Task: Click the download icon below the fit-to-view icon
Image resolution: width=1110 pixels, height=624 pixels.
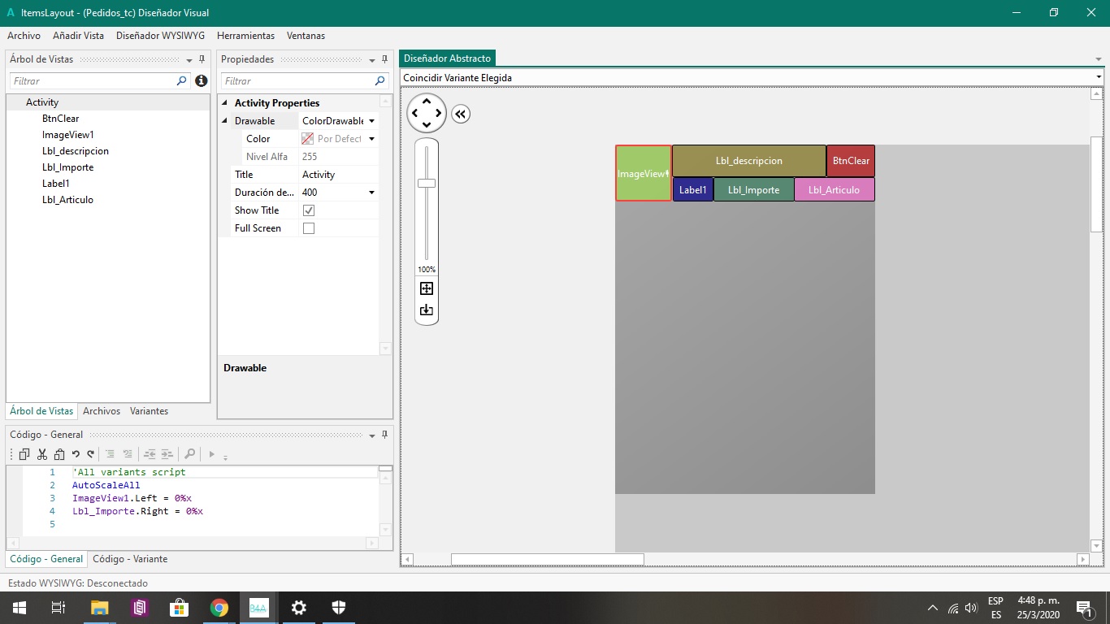Action: tap(427, 310)
